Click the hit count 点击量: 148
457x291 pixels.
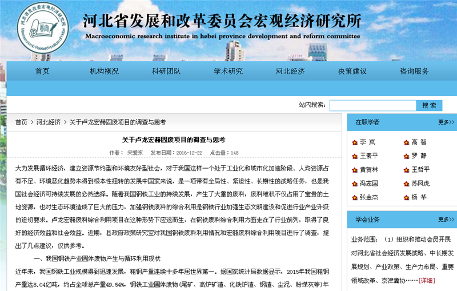224,153
